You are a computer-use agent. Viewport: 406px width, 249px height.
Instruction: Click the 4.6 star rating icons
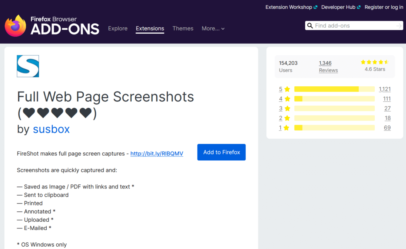coord(374,62)
